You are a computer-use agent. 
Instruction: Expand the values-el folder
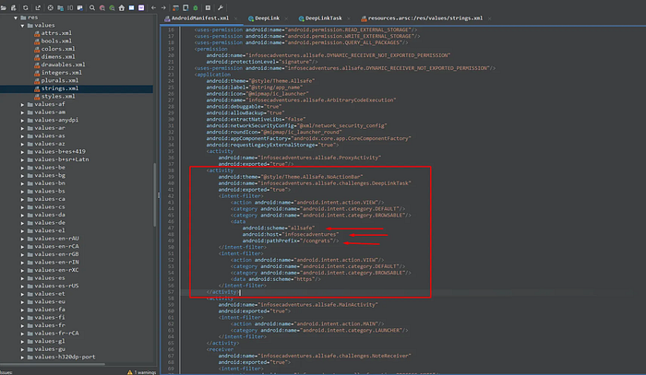23,230
